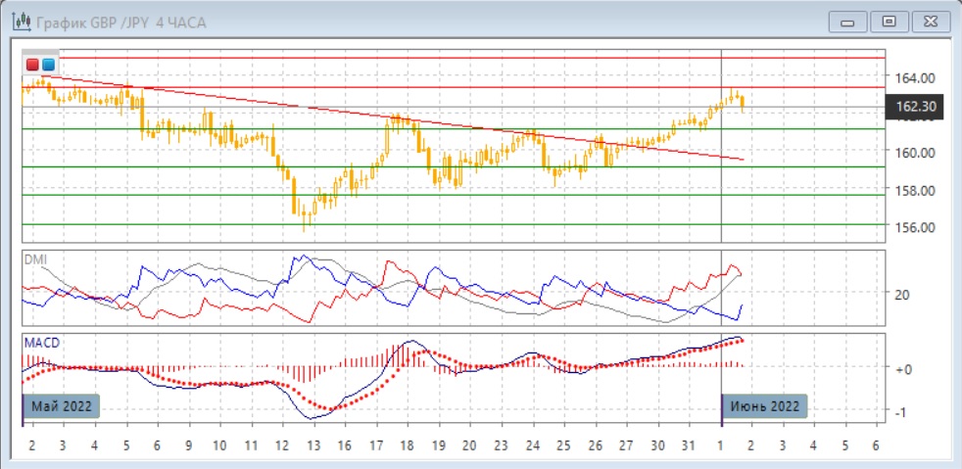Maximize the GBP/JPY chart window
The height and width of the screenshot is (469, 962).
(x=889, y=21)
